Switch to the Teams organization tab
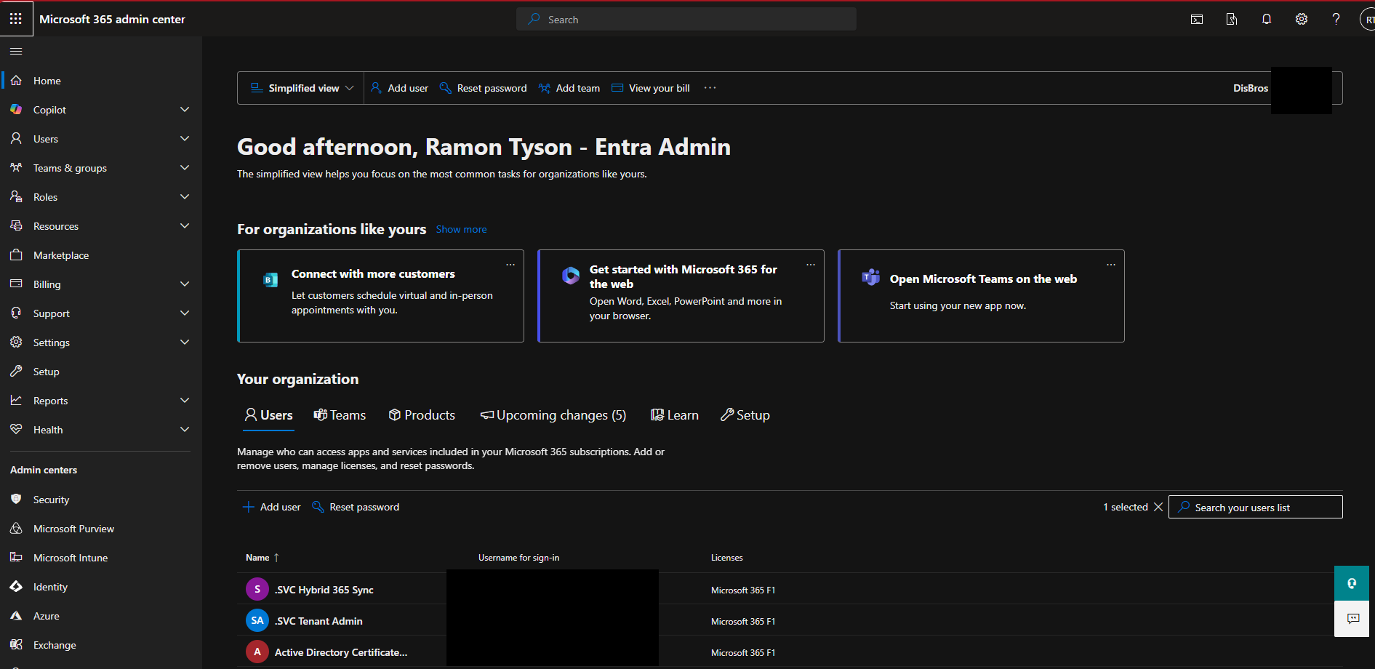This screenshot has height=669, width=1375. point(340,415)
